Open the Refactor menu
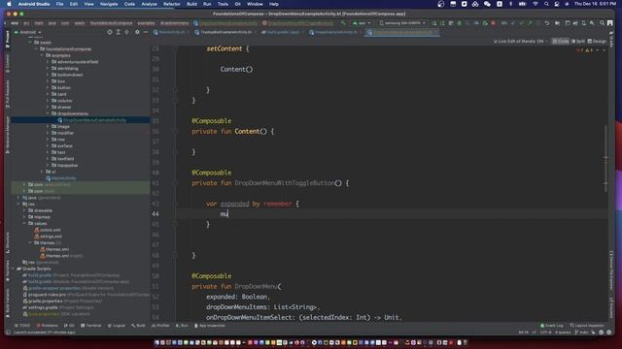 (172, 4)
